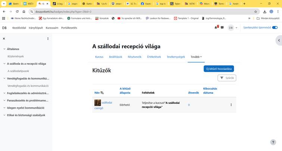Open Vendégfogadás és kommunikáció activity item
Image resolution: width=282 pixels, height=151 pixels.
[x=28, y=86]
